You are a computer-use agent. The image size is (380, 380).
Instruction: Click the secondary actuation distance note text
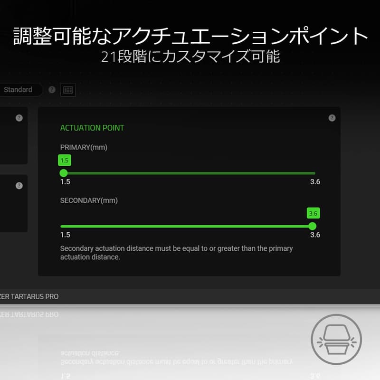point(176,252)
